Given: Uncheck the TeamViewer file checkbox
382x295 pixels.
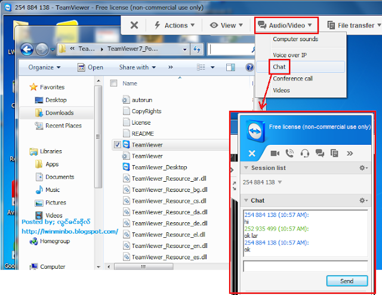Looking at the screenshot, I should [x=117, y=145].
